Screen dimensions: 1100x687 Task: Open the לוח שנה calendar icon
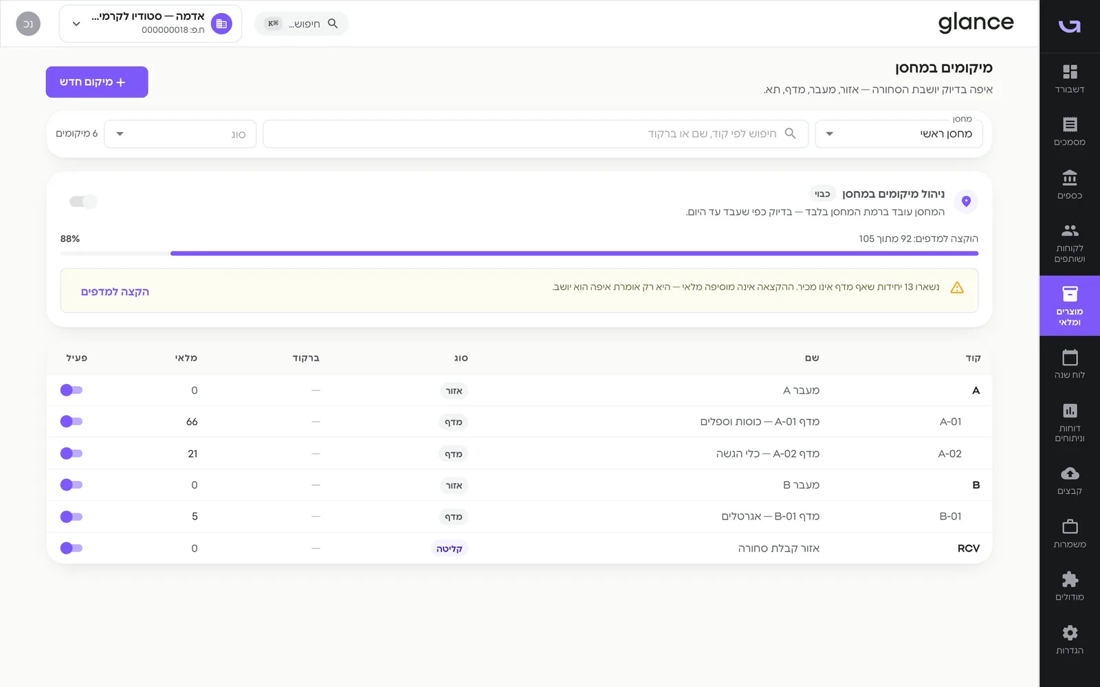(x=1070, y=357)
